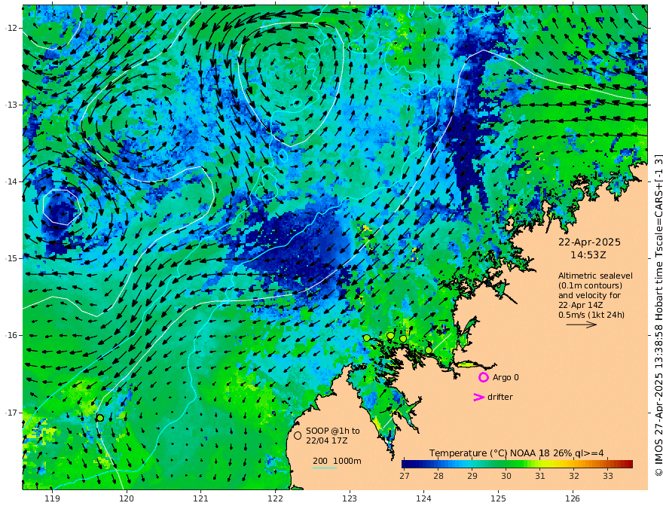Click the longitude axis label '123'

tap(350, 499)
